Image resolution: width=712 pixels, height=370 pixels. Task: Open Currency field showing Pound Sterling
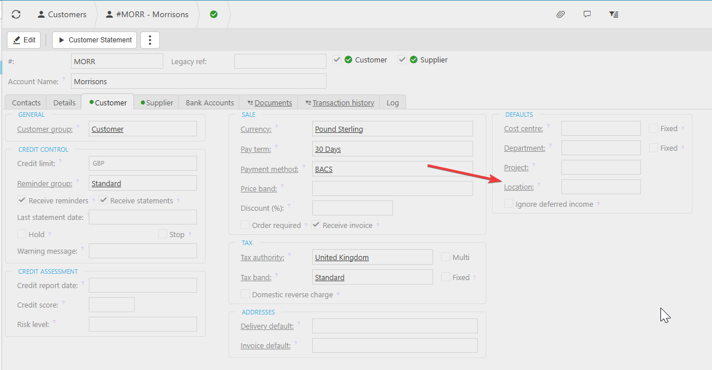point(392,129)
